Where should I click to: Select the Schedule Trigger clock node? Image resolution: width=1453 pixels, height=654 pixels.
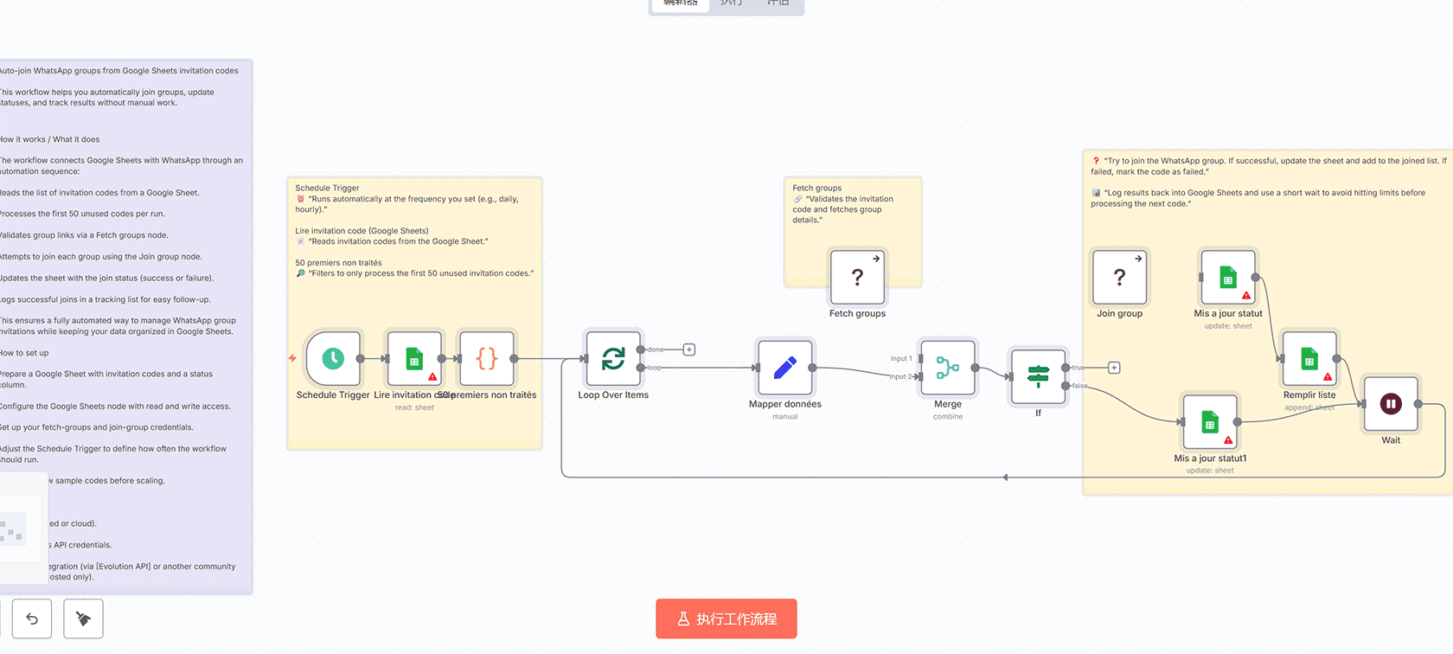point(333,358)
